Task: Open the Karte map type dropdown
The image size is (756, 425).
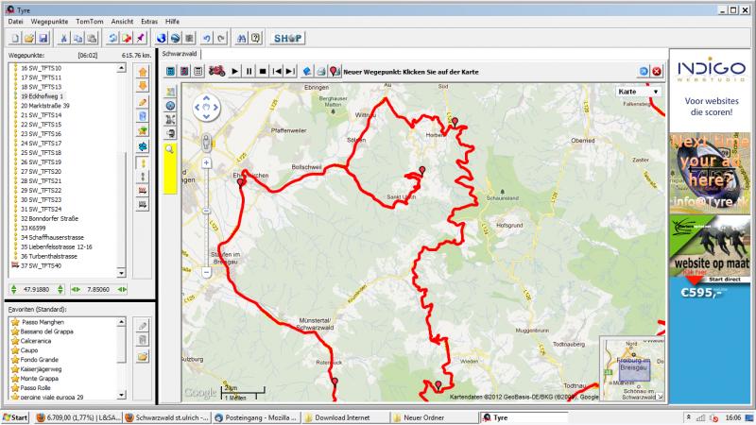Action: pos(638,92)
